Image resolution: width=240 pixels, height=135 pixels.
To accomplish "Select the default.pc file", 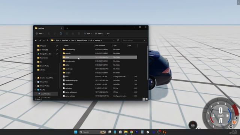I will click(x=100, y=88).
